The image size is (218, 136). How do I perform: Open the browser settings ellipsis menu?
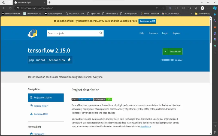tap(209, 8)
